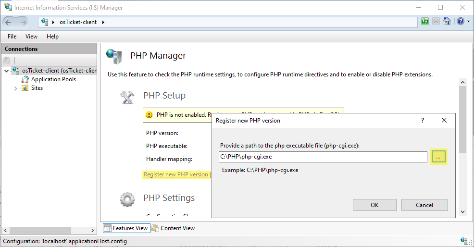474x247 pixels.
Task: Click the PHP Setup heading
Action: (164, 96)
